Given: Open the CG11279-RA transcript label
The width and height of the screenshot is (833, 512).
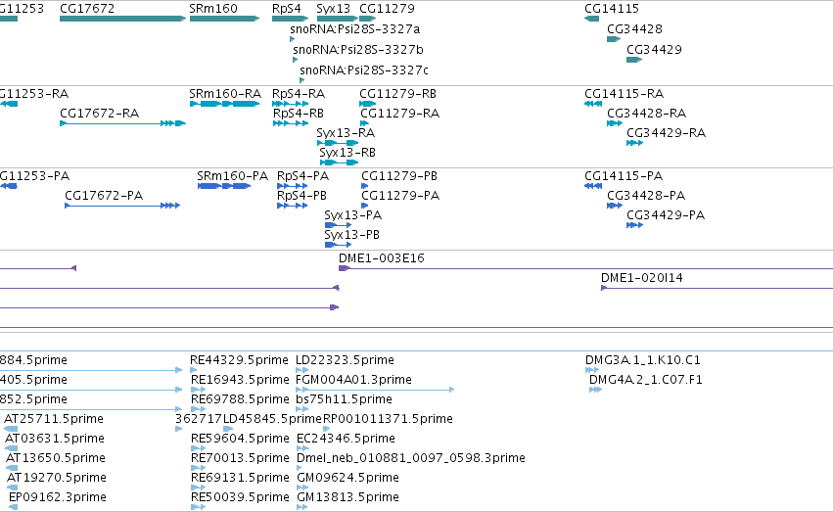Looking at the screenshot, I should click(400, 114).
